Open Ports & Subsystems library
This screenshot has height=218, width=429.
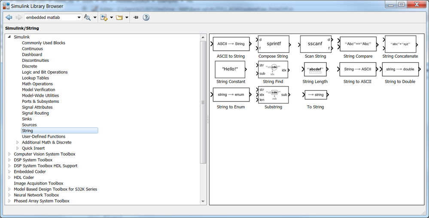coord(40,101)
